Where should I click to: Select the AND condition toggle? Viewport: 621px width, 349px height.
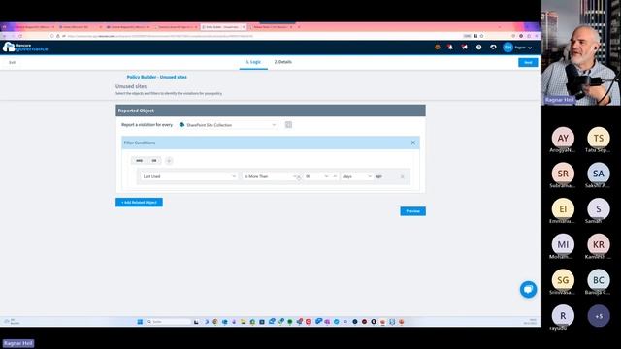139,161
